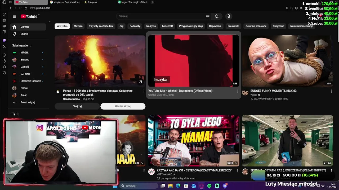Select the Gry filter chip
Screen dimensions: 339x190
pos(121,26)
